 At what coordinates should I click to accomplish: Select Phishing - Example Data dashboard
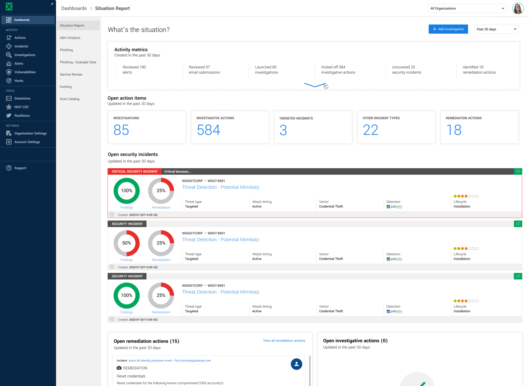coord(78,62)
